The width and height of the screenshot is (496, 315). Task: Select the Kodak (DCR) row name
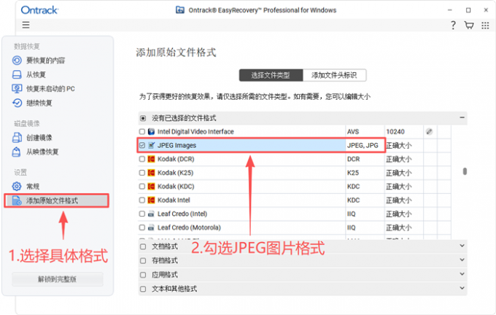[176, 159]
